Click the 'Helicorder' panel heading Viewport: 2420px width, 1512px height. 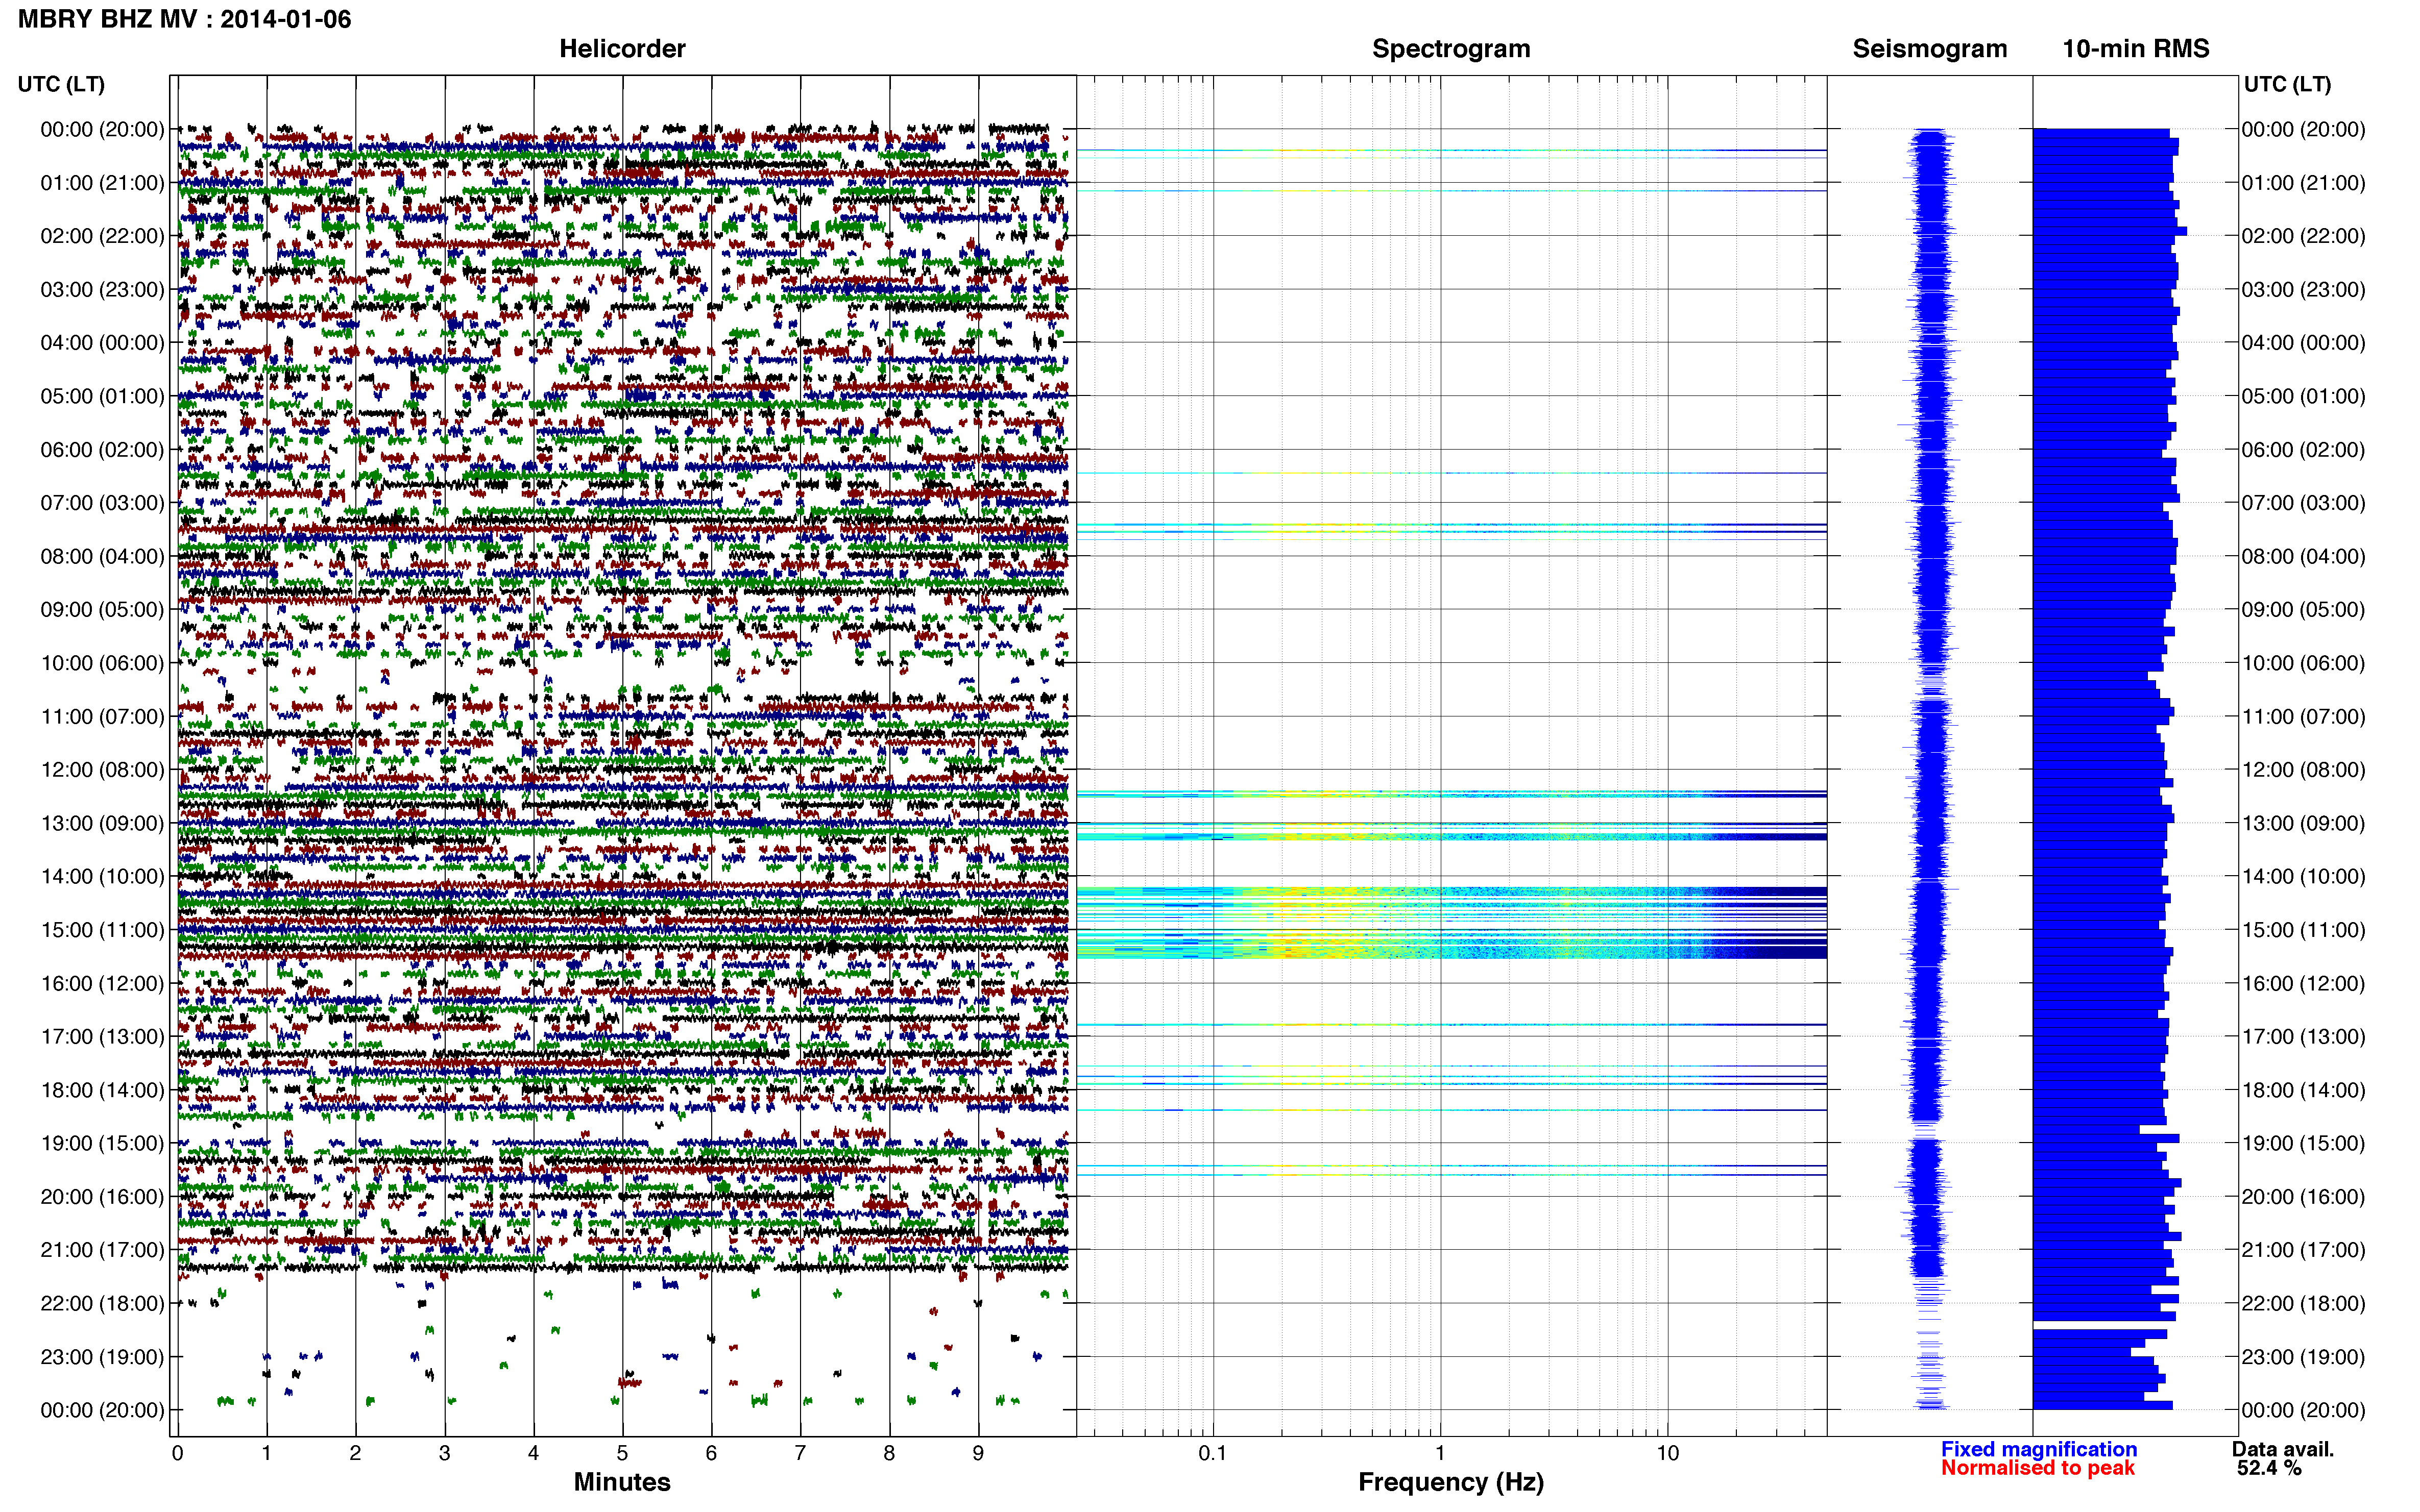pos(622,48)
